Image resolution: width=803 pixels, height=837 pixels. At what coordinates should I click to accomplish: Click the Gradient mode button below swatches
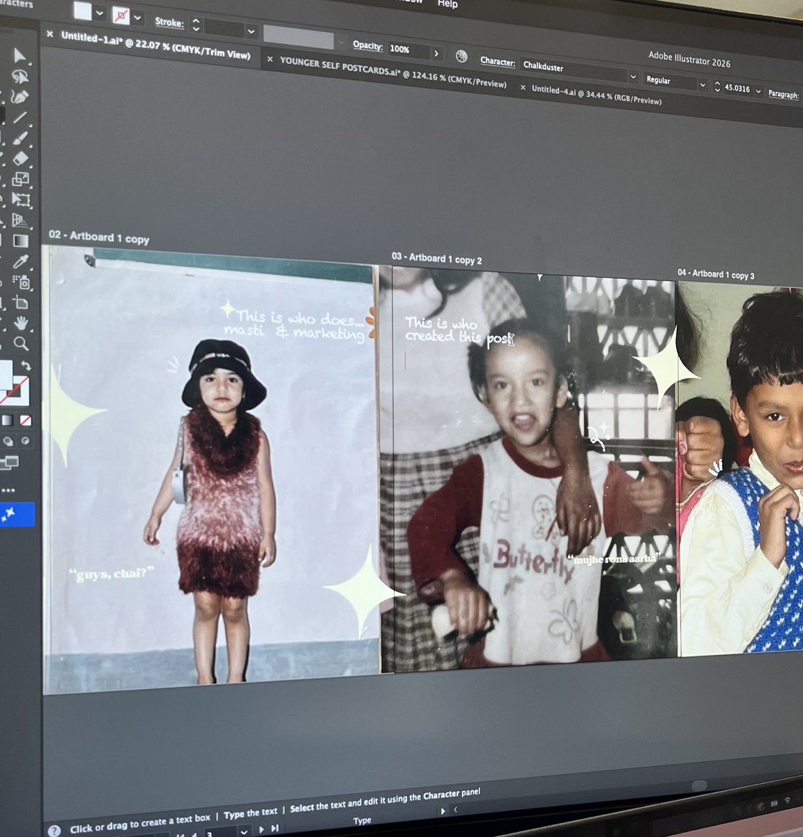click(7, 420)
